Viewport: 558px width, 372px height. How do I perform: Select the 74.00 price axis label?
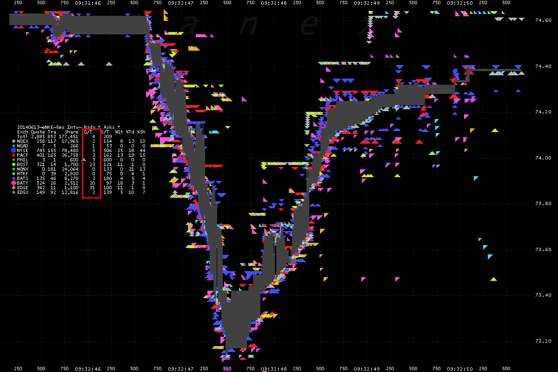click(x=543, y=158)
